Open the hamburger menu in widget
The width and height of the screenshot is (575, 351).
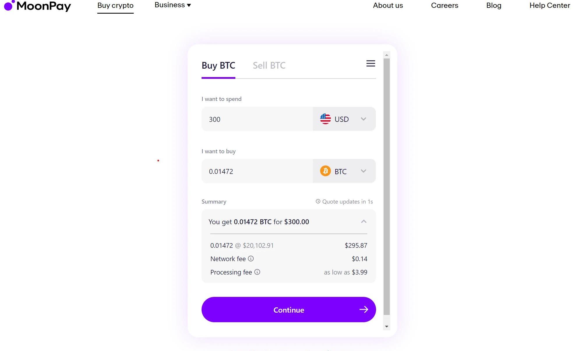(371, 63)
